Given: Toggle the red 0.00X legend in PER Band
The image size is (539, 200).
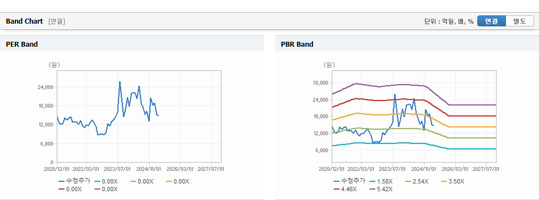Looking at the screenshot, I should tap(70, 189).
